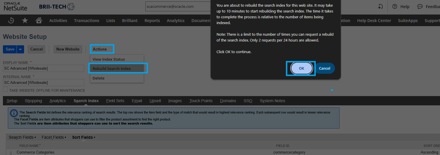
Task: Click the Ascending sort order cell
Action: 429,152
